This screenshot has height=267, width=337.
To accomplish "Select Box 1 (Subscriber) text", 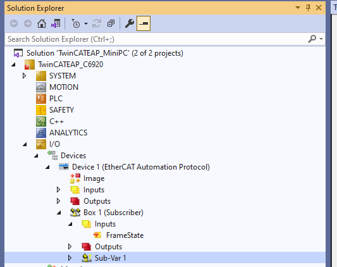I will [x=113, y=213].
